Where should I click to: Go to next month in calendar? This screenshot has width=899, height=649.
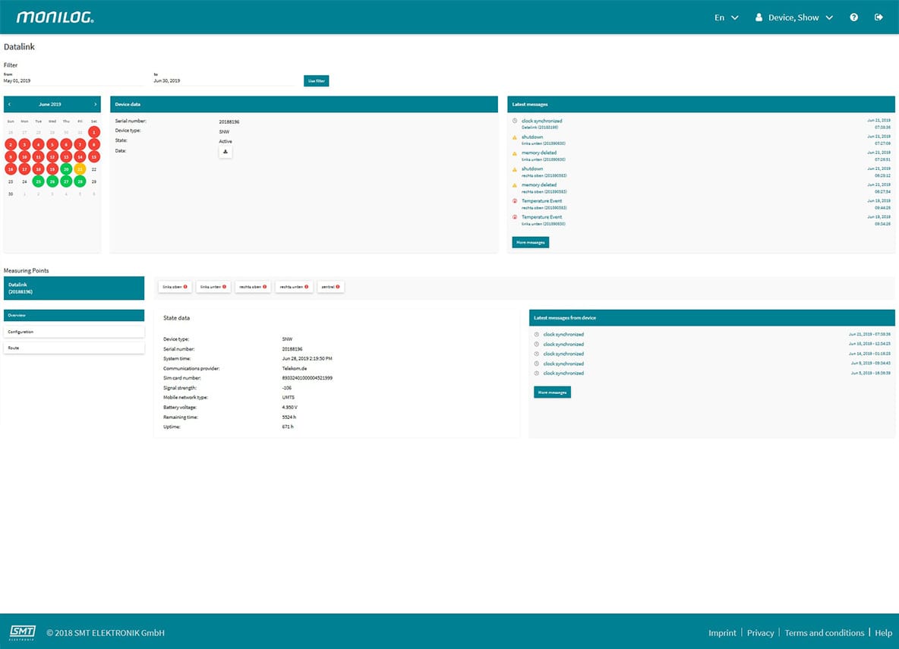[96, 104]
